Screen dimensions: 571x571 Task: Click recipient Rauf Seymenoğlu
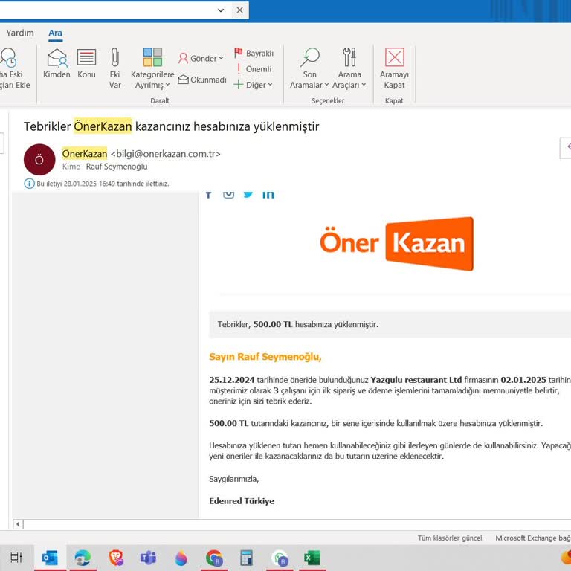tap(117, 167)
